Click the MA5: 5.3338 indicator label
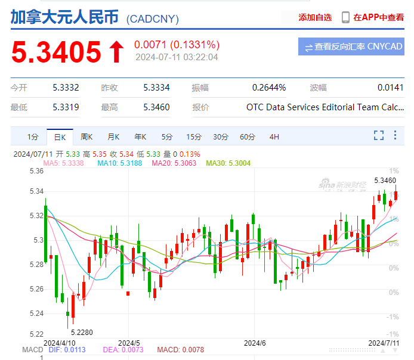Image resolution: width=414 pixels, height=360 pixels. pyautogui.click(x=63, y=163)
